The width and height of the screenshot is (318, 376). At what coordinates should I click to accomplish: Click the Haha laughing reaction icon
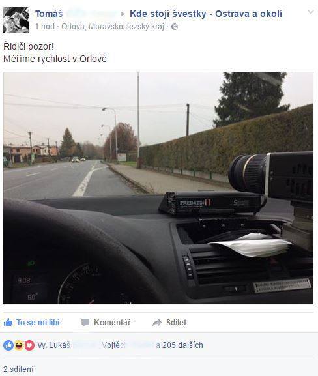click(x=19, y=345)
